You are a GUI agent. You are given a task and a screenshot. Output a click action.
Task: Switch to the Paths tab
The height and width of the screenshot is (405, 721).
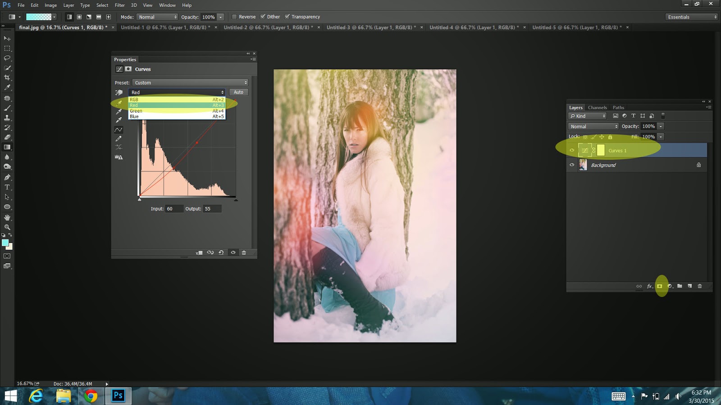click(618, 108)
